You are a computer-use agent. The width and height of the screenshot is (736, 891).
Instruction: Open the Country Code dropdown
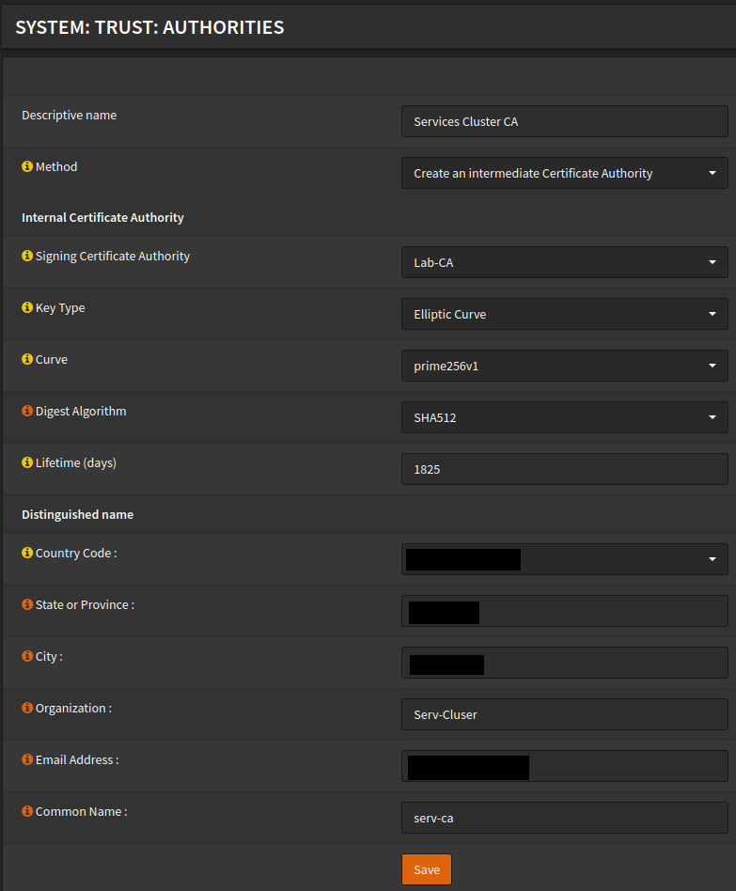pyautogui.click(x=564, y=559)
